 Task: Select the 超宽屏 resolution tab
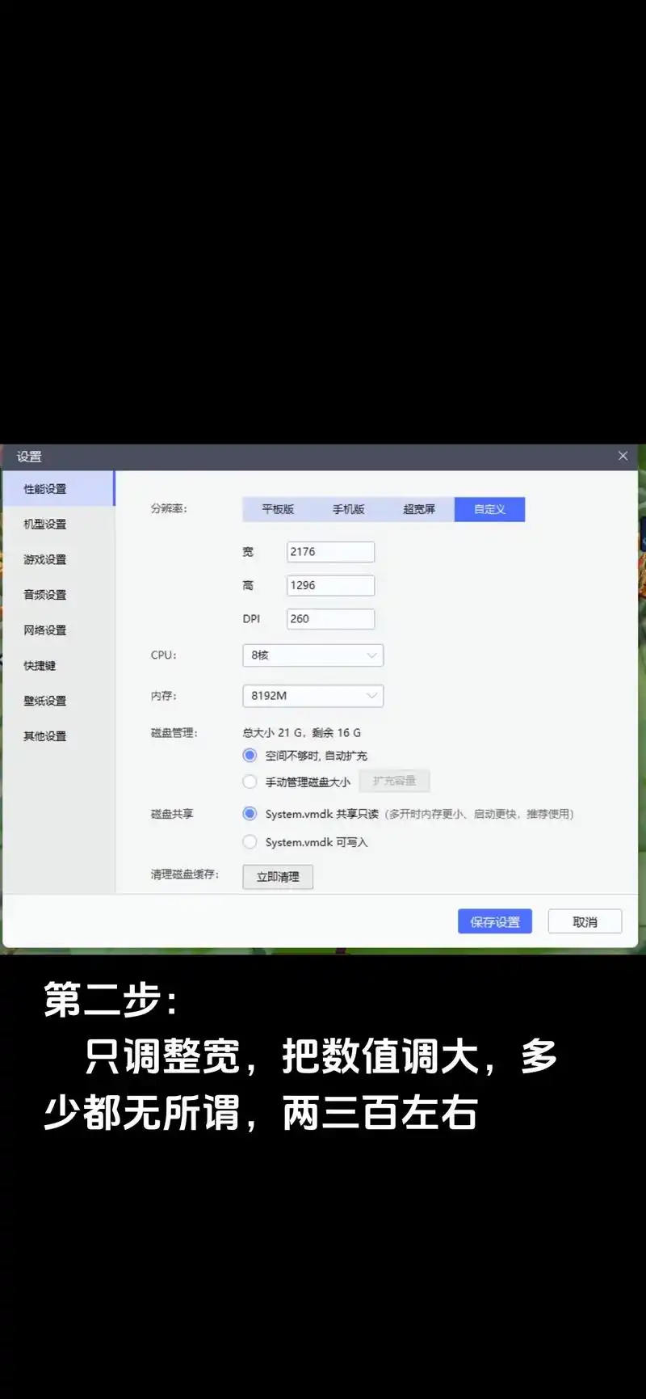[419, 509]
